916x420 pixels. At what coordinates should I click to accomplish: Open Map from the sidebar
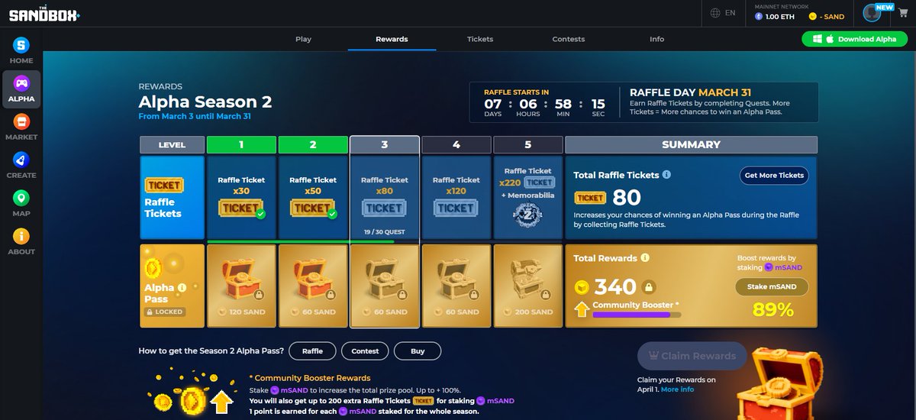point(21,203)
